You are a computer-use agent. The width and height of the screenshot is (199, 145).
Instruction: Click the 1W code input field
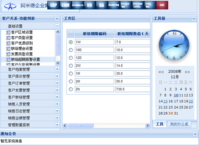pyautogui.click(x=94, y=42)
